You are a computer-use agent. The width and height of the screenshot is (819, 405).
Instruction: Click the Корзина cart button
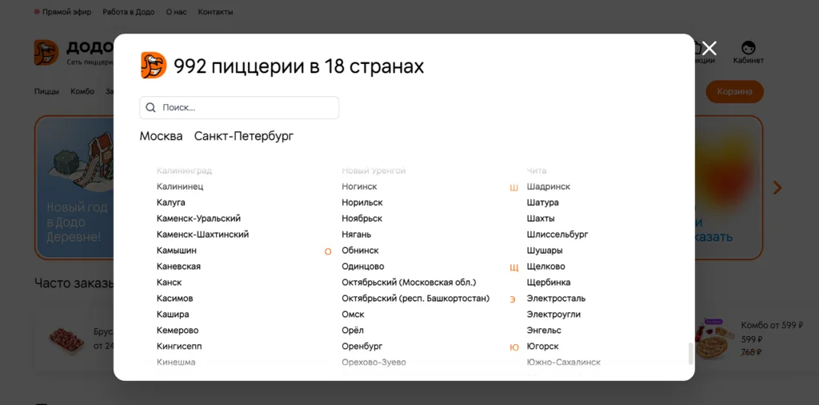click(x=734, y=91)
